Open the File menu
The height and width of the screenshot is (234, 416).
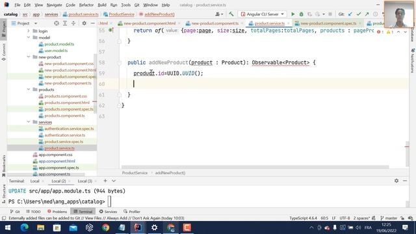click(x=18, y=5)
